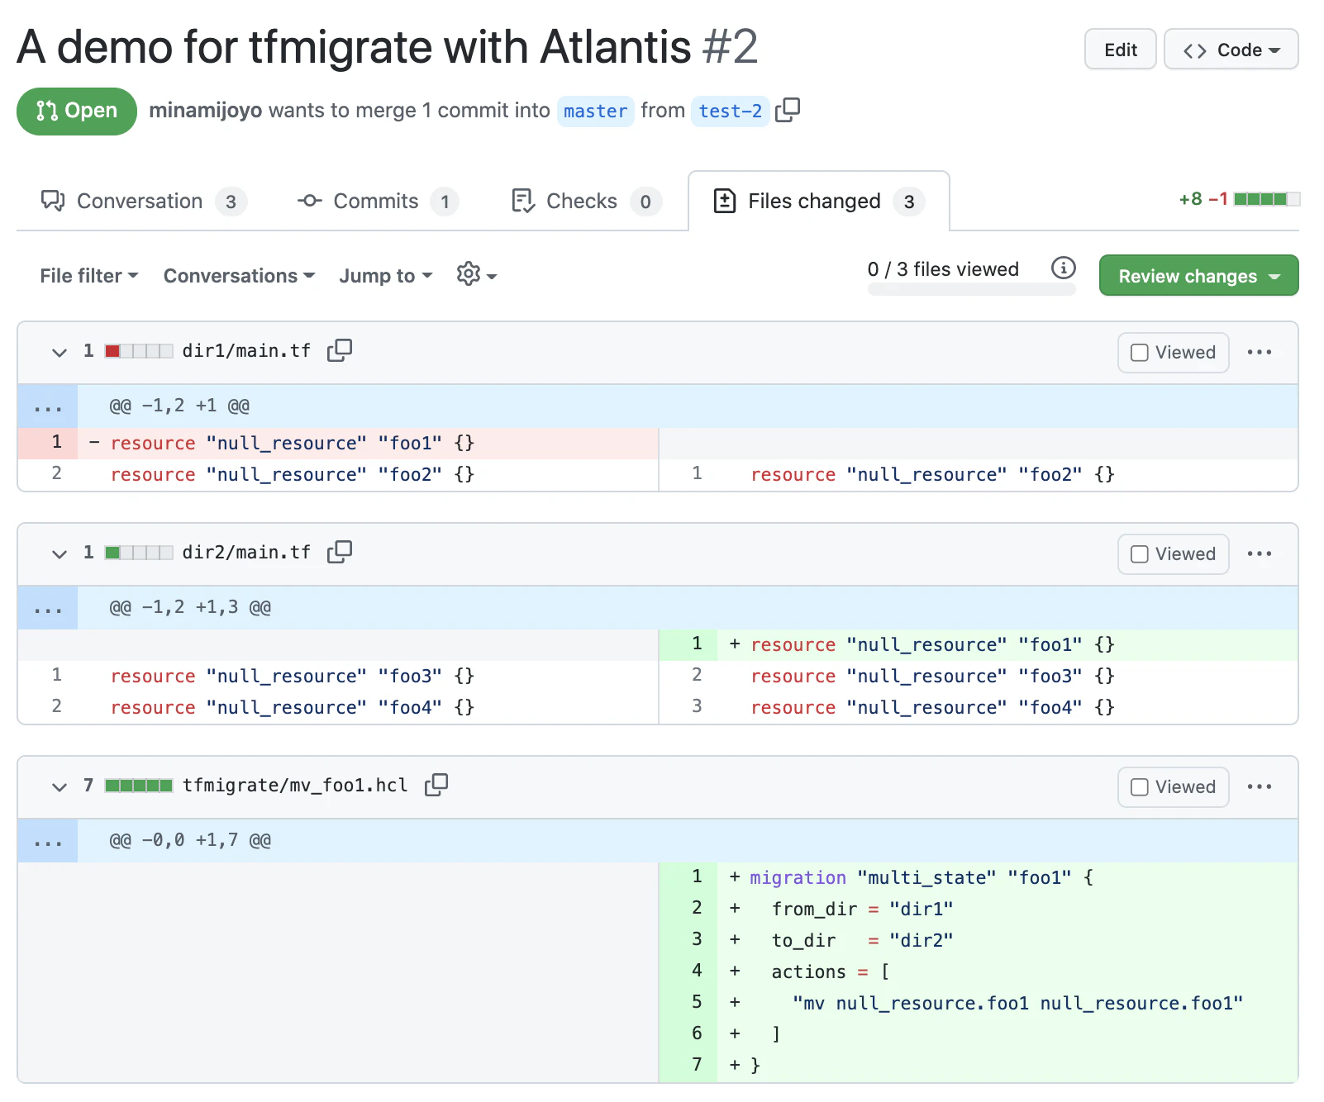Switch to the Commits tab

click(x=378, y=202)
